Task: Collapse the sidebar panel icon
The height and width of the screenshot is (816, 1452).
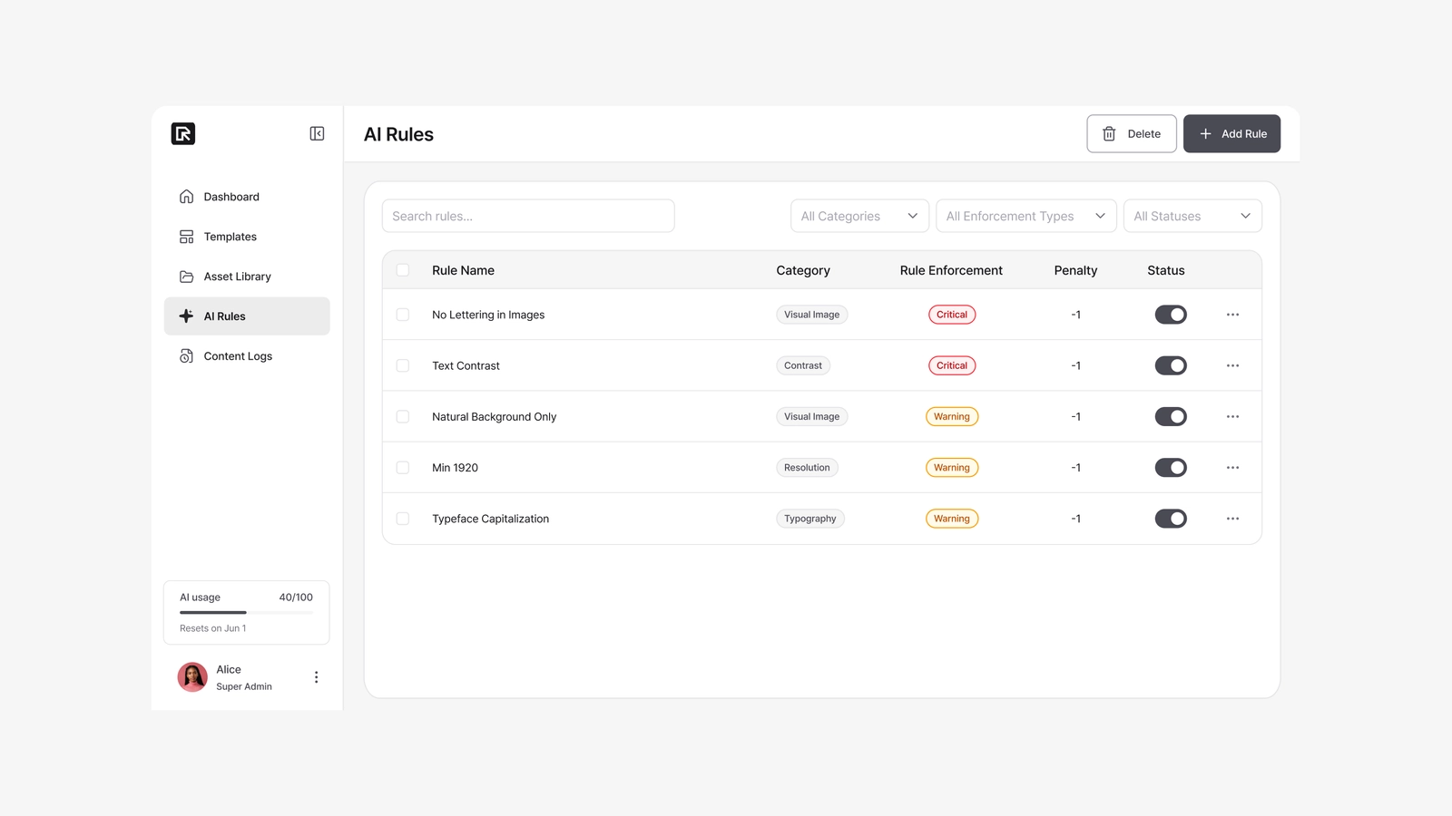Action: point(317,134)
